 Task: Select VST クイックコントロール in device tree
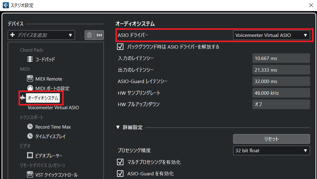click(56, 175)
